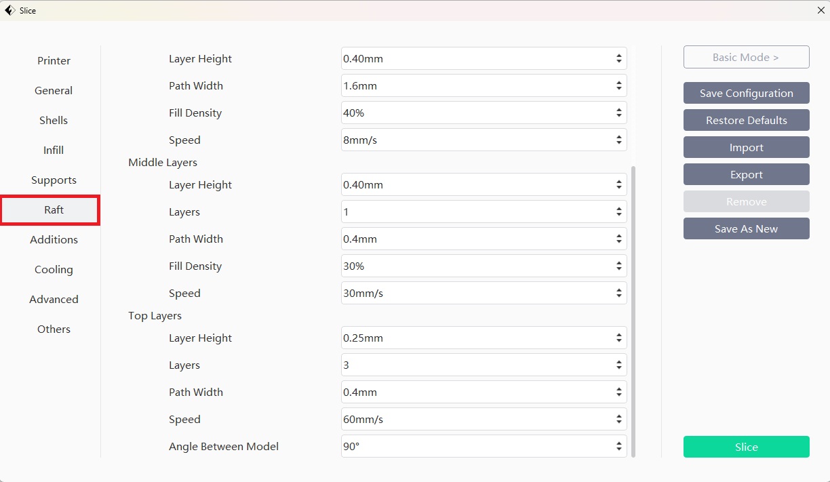
Task: Switch to the Supports tab
Action: click(54, 180)
